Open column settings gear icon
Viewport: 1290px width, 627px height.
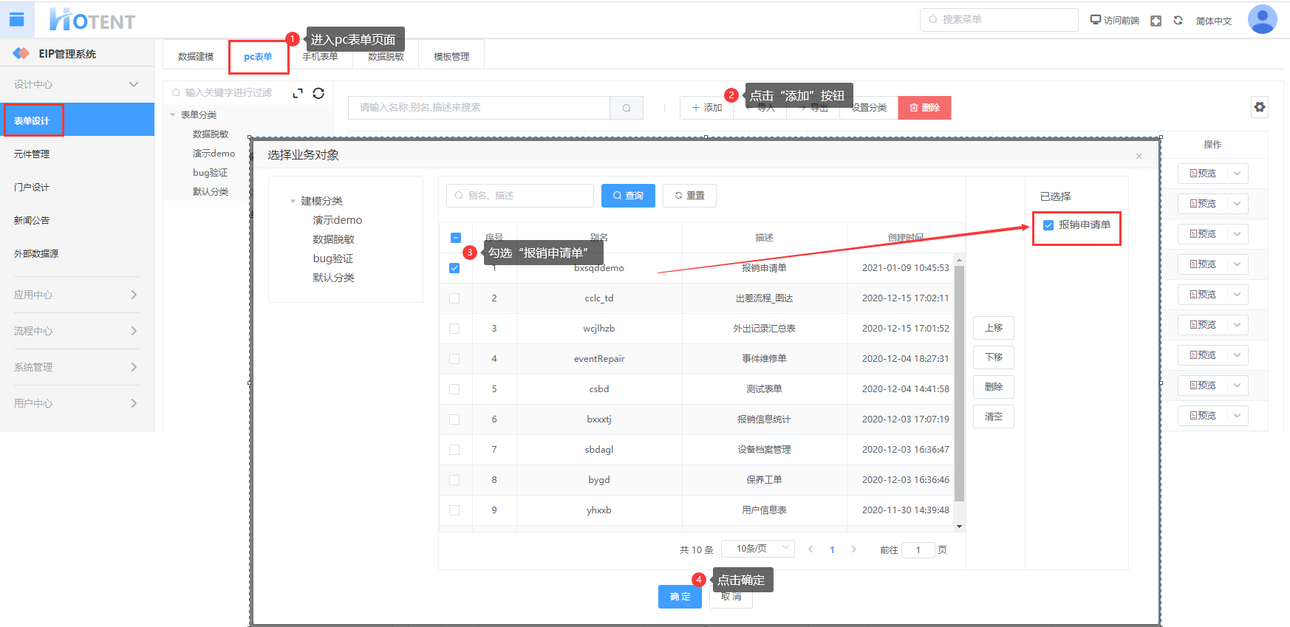click(1260, 107)
